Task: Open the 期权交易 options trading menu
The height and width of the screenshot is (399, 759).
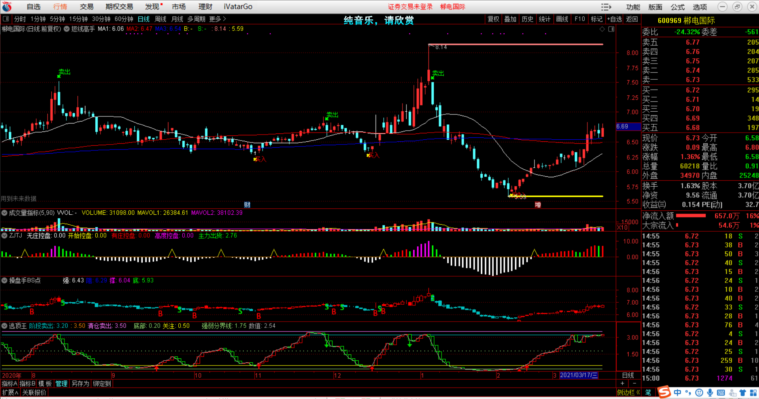Action: (119, 7)
